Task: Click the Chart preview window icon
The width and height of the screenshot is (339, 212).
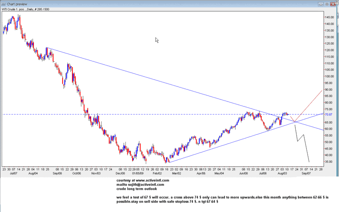Action: tap(4, 3)
